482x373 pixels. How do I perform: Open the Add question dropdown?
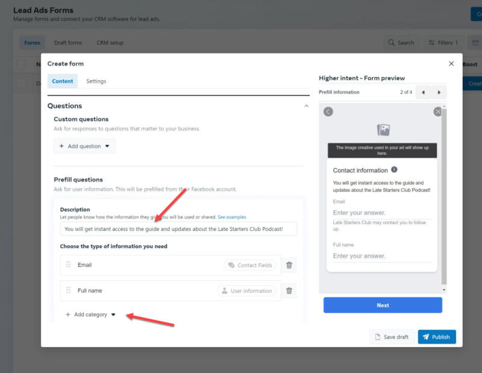point(84,146)
